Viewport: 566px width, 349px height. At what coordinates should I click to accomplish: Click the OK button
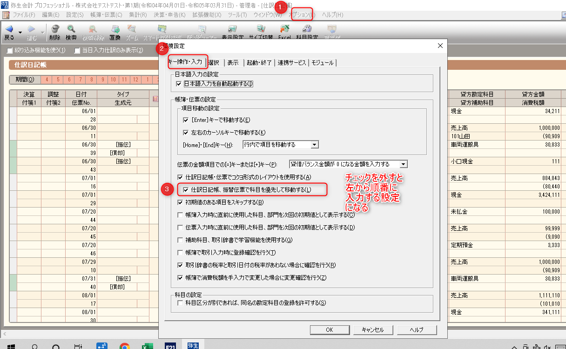pos(330,330)
